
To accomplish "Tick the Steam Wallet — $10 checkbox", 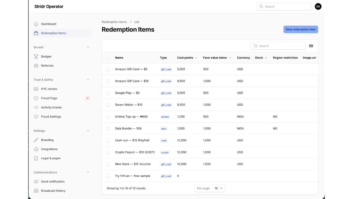I will tap(108, 105).
